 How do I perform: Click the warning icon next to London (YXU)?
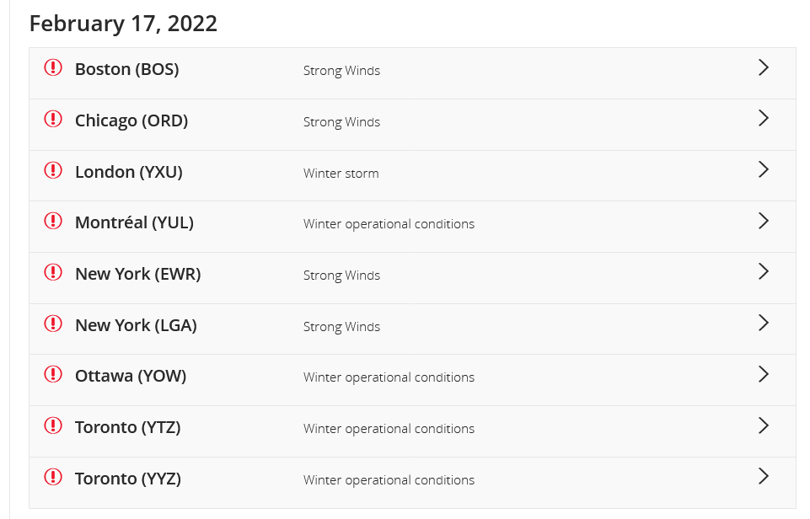click(x=53, y=170)
